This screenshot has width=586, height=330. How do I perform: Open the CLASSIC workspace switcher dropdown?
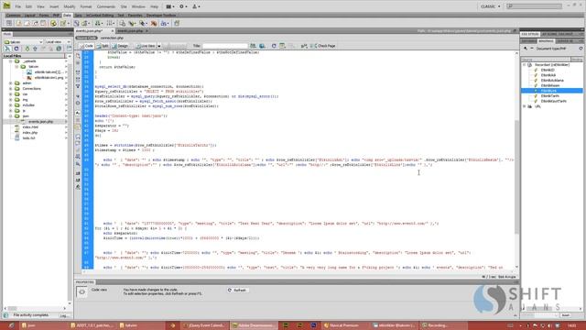[x=491, y=6]
